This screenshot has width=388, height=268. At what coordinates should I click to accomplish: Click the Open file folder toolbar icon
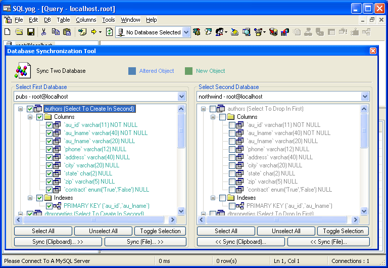(x=19, y=32)
